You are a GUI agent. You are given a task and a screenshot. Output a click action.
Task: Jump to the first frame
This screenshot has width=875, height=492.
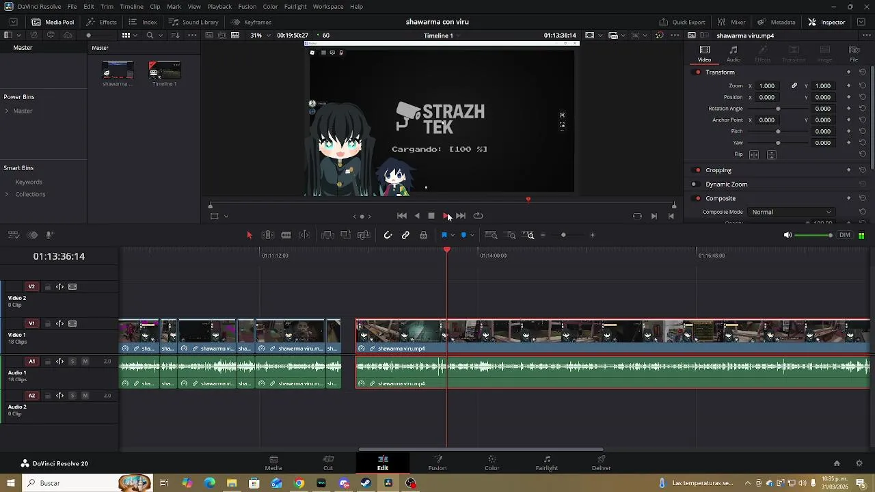coord(402,216)
